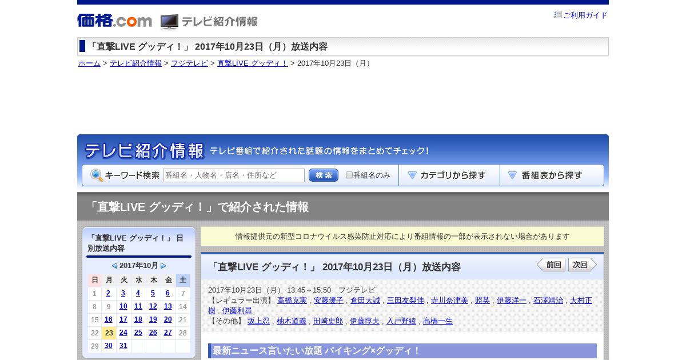
Task: Select October 18 in calendar
Action: pos(138,319)
